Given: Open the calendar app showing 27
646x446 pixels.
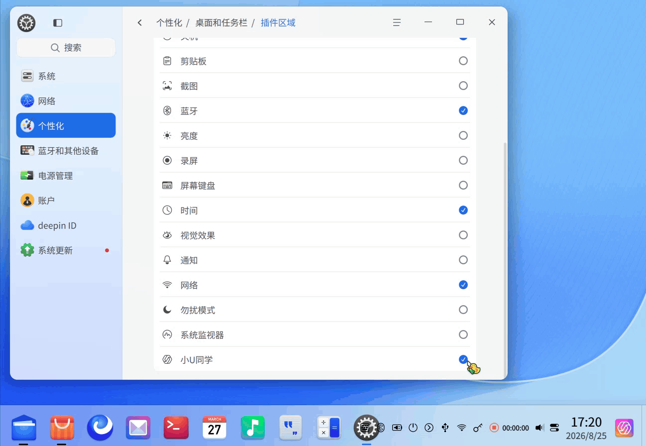Looking at the screenshot, I should pos(215,427).
